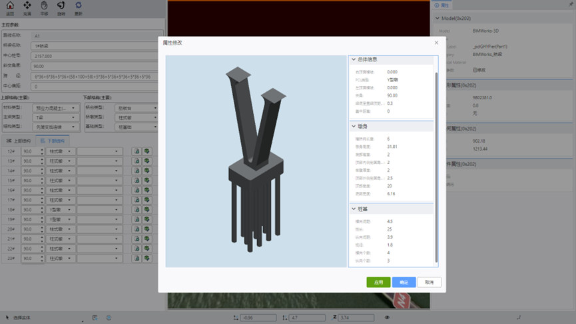
Task: Click the 取消 button
Action: tap(429, 282)
